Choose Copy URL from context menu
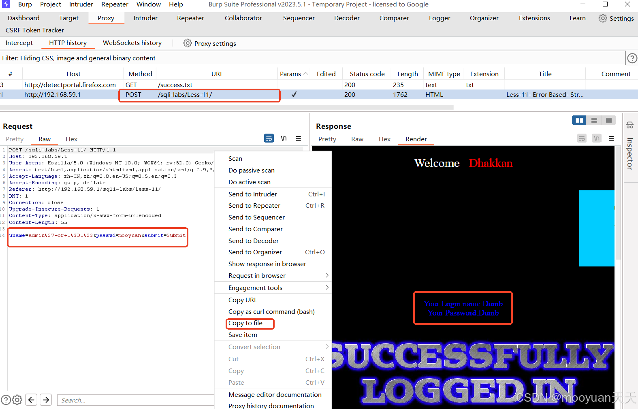 coord(273,300)
